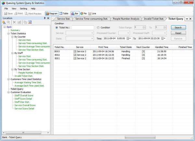Open the Processed Staff dropdown
Viewport: 195px width, 141px height.
160,33
